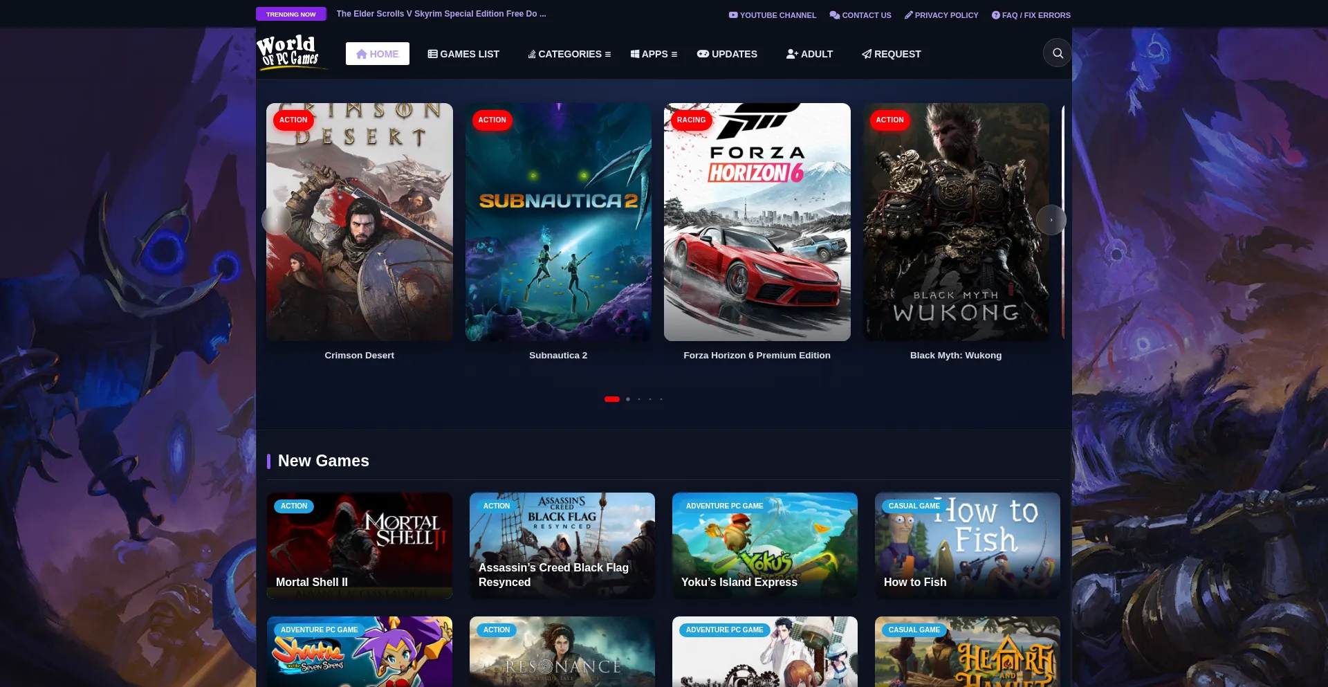Click Adventure PC Game tag on Yoku's card

pos(725,506)
